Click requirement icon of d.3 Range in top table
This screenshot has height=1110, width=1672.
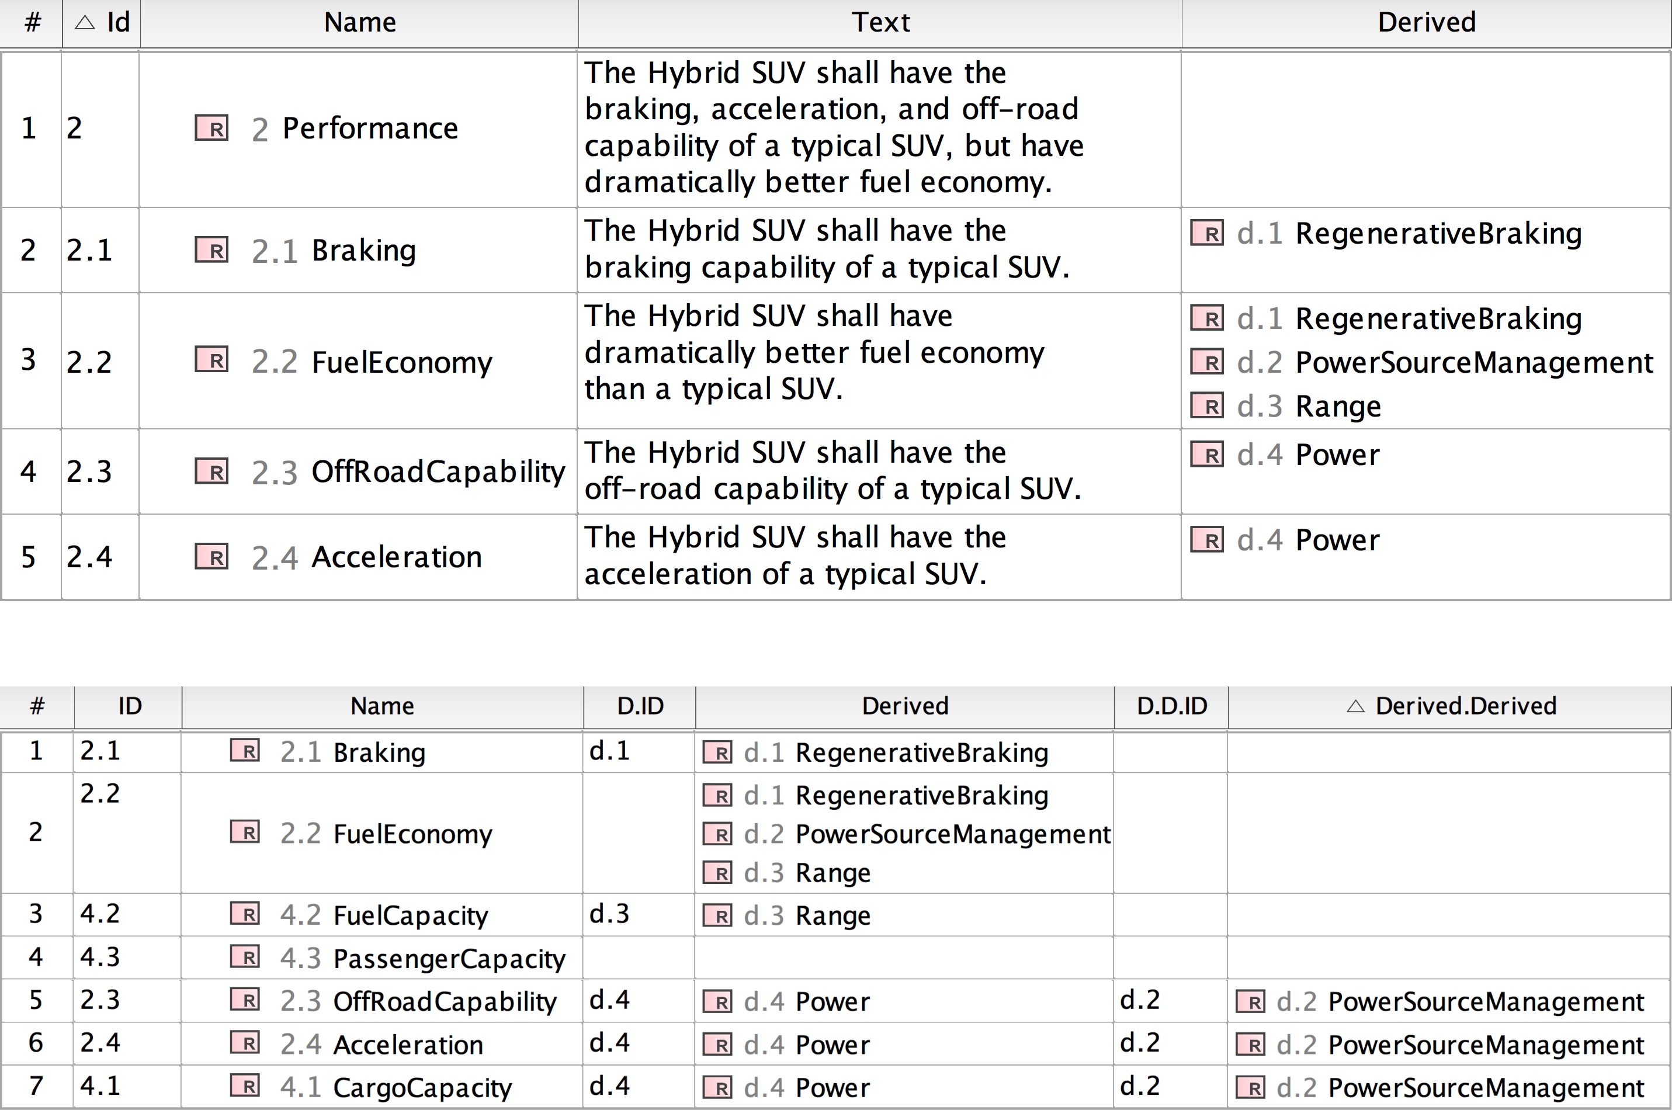[x=1206, y=405]
